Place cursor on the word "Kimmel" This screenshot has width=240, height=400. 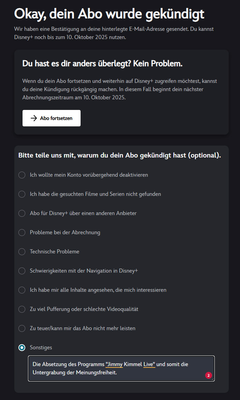pyautogui.click(x=133, y=364)
